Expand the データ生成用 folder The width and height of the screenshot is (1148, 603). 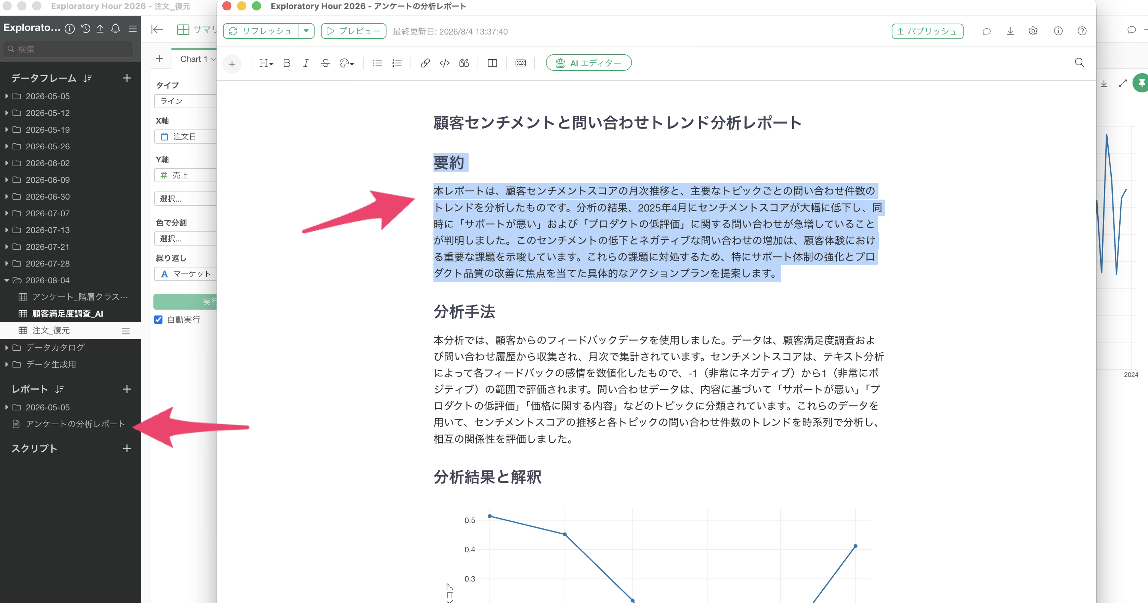coord(7,364)
